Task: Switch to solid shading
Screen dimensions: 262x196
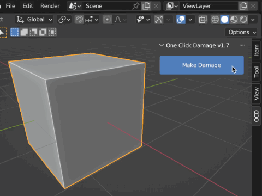Action: pyautogui.click(x=224, y=20)
